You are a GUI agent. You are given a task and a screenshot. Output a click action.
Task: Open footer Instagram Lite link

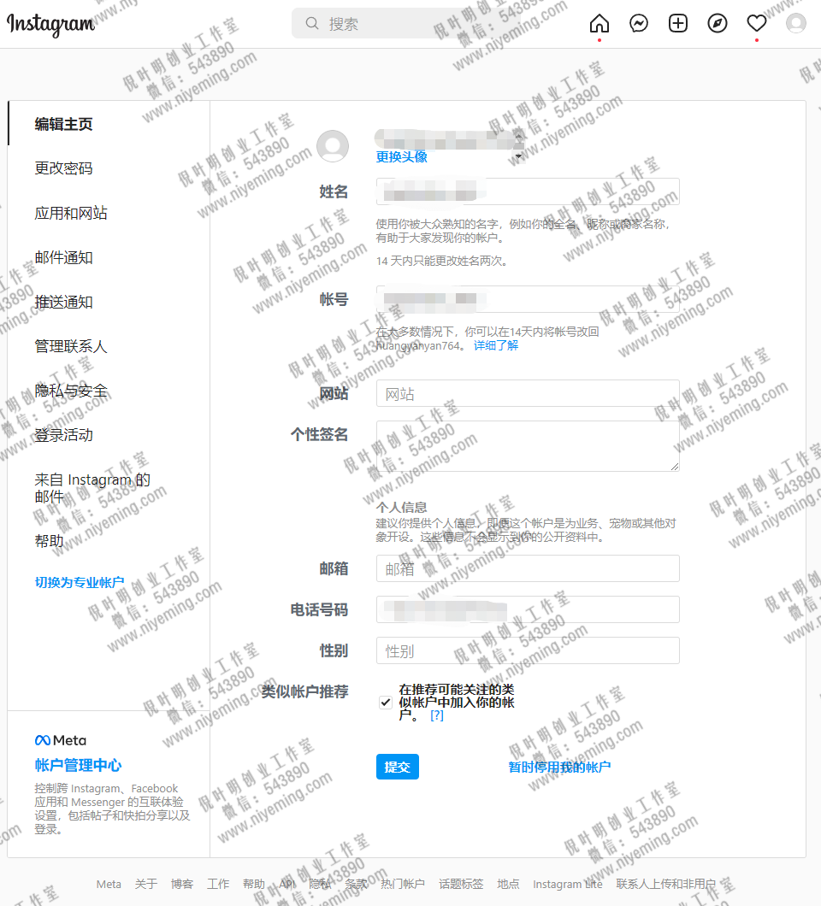pos(568,884)
